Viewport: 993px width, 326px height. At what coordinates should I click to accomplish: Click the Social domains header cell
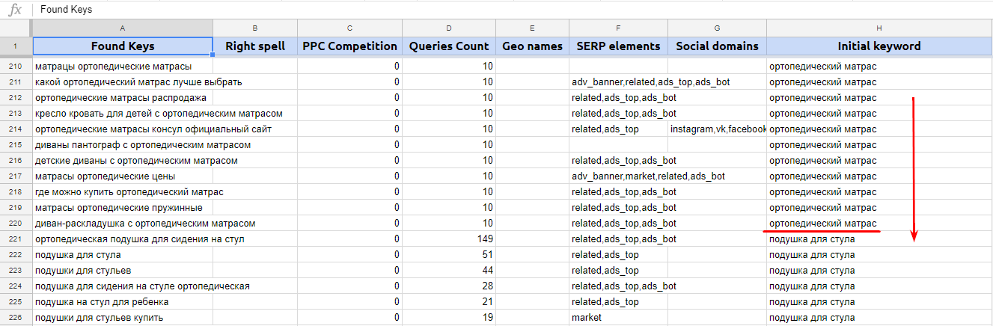click(717, 46)
